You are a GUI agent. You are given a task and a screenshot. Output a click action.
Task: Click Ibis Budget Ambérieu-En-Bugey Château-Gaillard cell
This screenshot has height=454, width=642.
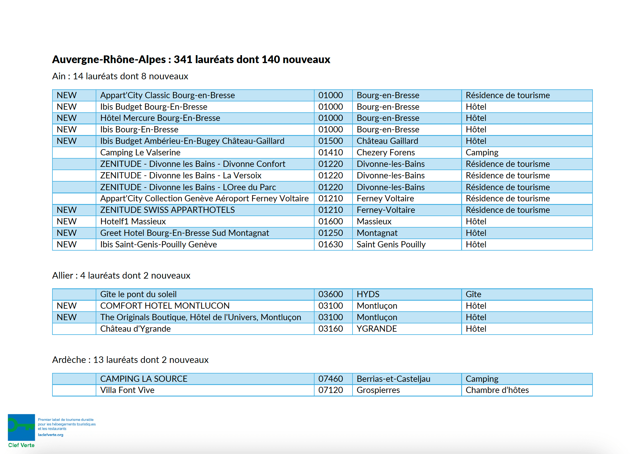pos(205,141)
